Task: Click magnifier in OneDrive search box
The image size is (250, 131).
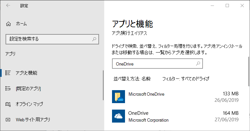Action: (198, 64)
